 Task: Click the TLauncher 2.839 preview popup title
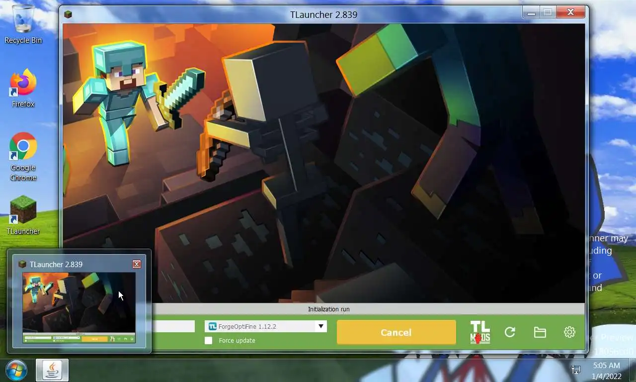[x=56, y=264]
